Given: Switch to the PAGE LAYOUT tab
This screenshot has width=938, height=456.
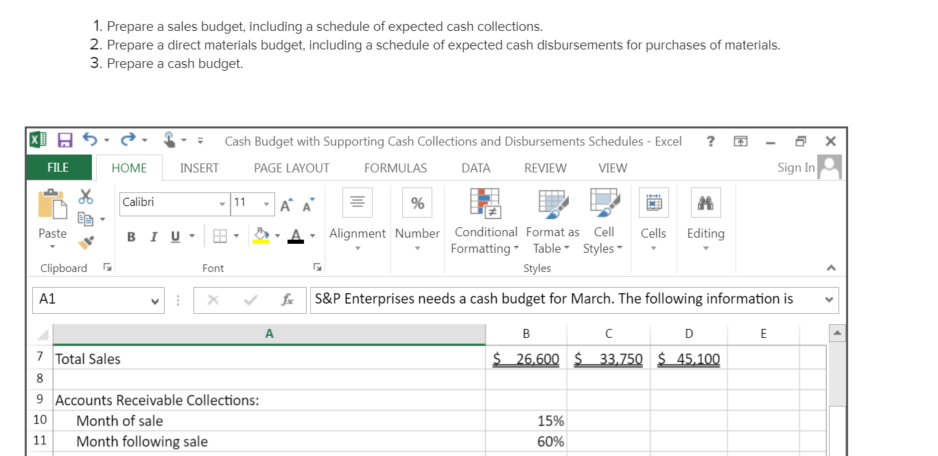Looking at the screenshot, I should point(292,168).
